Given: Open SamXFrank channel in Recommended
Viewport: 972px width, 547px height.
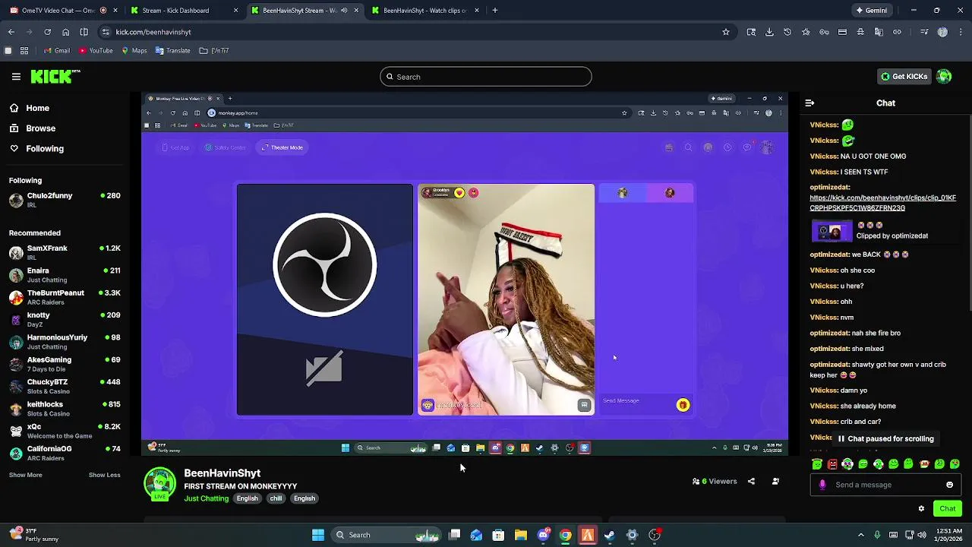Looking at the screenshot, I should (65, 252).
